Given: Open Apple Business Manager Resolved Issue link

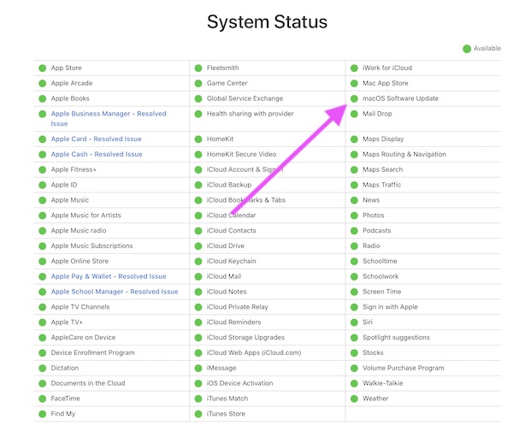Looking at the screenshot, I should tap(109, 119).
